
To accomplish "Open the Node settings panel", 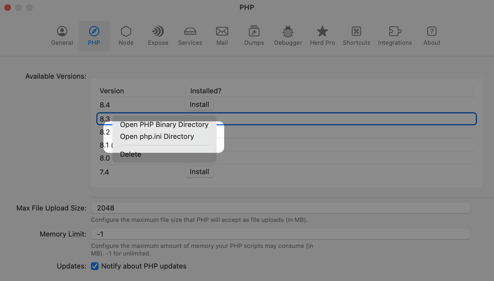I will pos(126,36).
